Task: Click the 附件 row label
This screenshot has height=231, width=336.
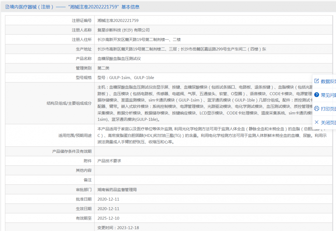Action: pyautogui.click(x=88, y=161)
